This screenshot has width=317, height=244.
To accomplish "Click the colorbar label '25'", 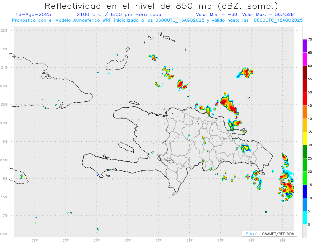I will click(310, 158).
